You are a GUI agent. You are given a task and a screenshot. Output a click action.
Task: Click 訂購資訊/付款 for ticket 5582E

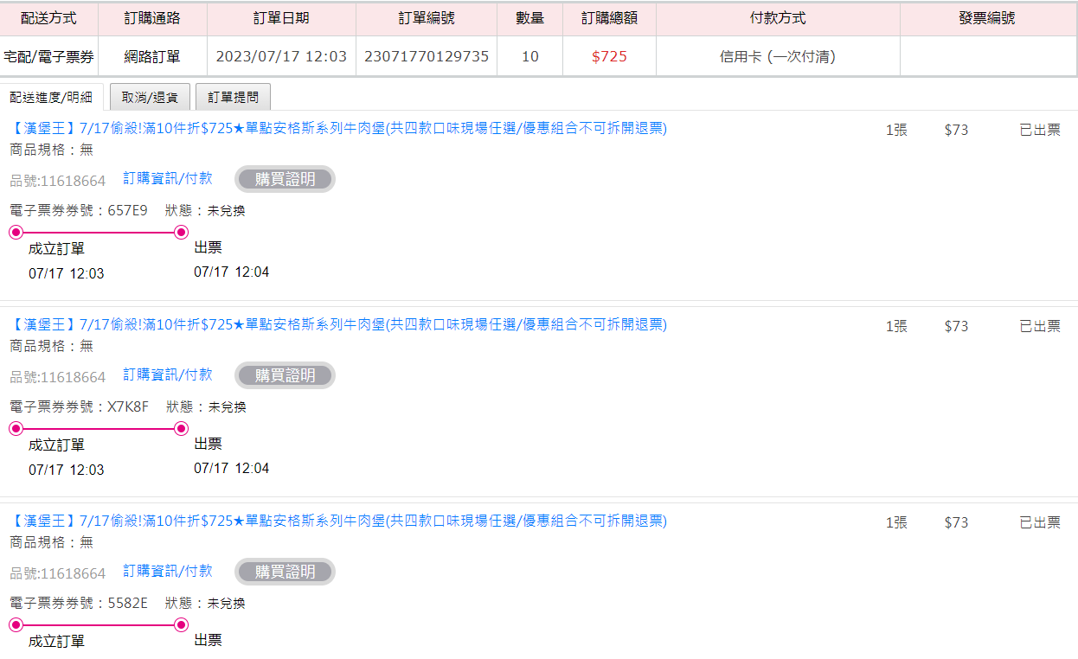click(x=167, y=571)
